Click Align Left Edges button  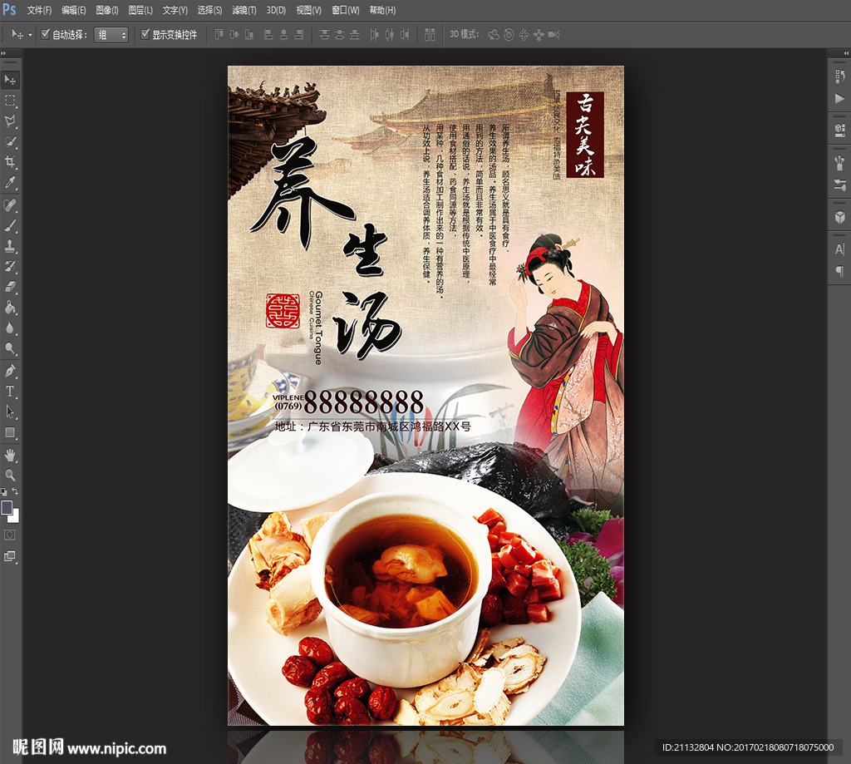[x=268, y=35]
